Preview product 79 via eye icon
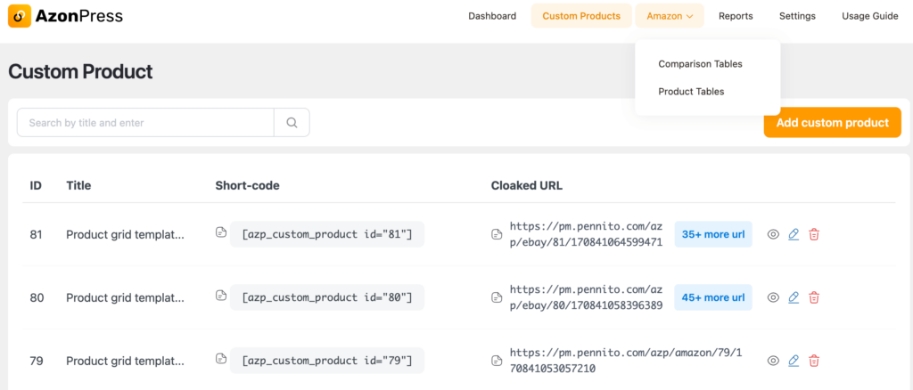This screenshot has height=390, width=913. tap(773, 361)
